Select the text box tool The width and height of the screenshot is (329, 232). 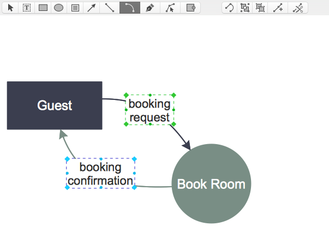tap(27, 8)
